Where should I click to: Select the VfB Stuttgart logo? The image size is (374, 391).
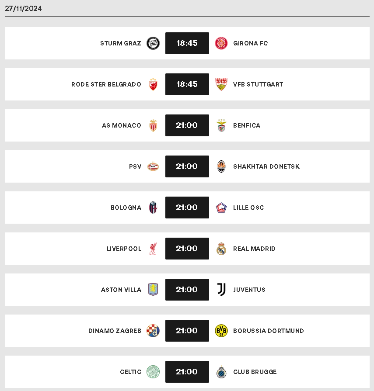coord(221,84)
